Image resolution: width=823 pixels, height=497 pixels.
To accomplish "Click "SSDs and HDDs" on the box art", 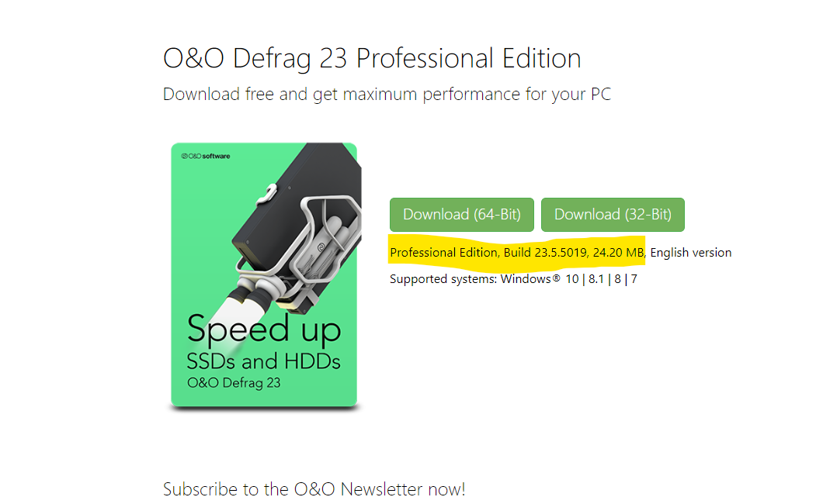I will click(264, 361).
